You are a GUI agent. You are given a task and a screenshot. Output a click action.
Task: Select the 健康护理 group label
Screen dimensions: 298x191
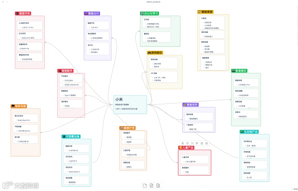(127, 128)
